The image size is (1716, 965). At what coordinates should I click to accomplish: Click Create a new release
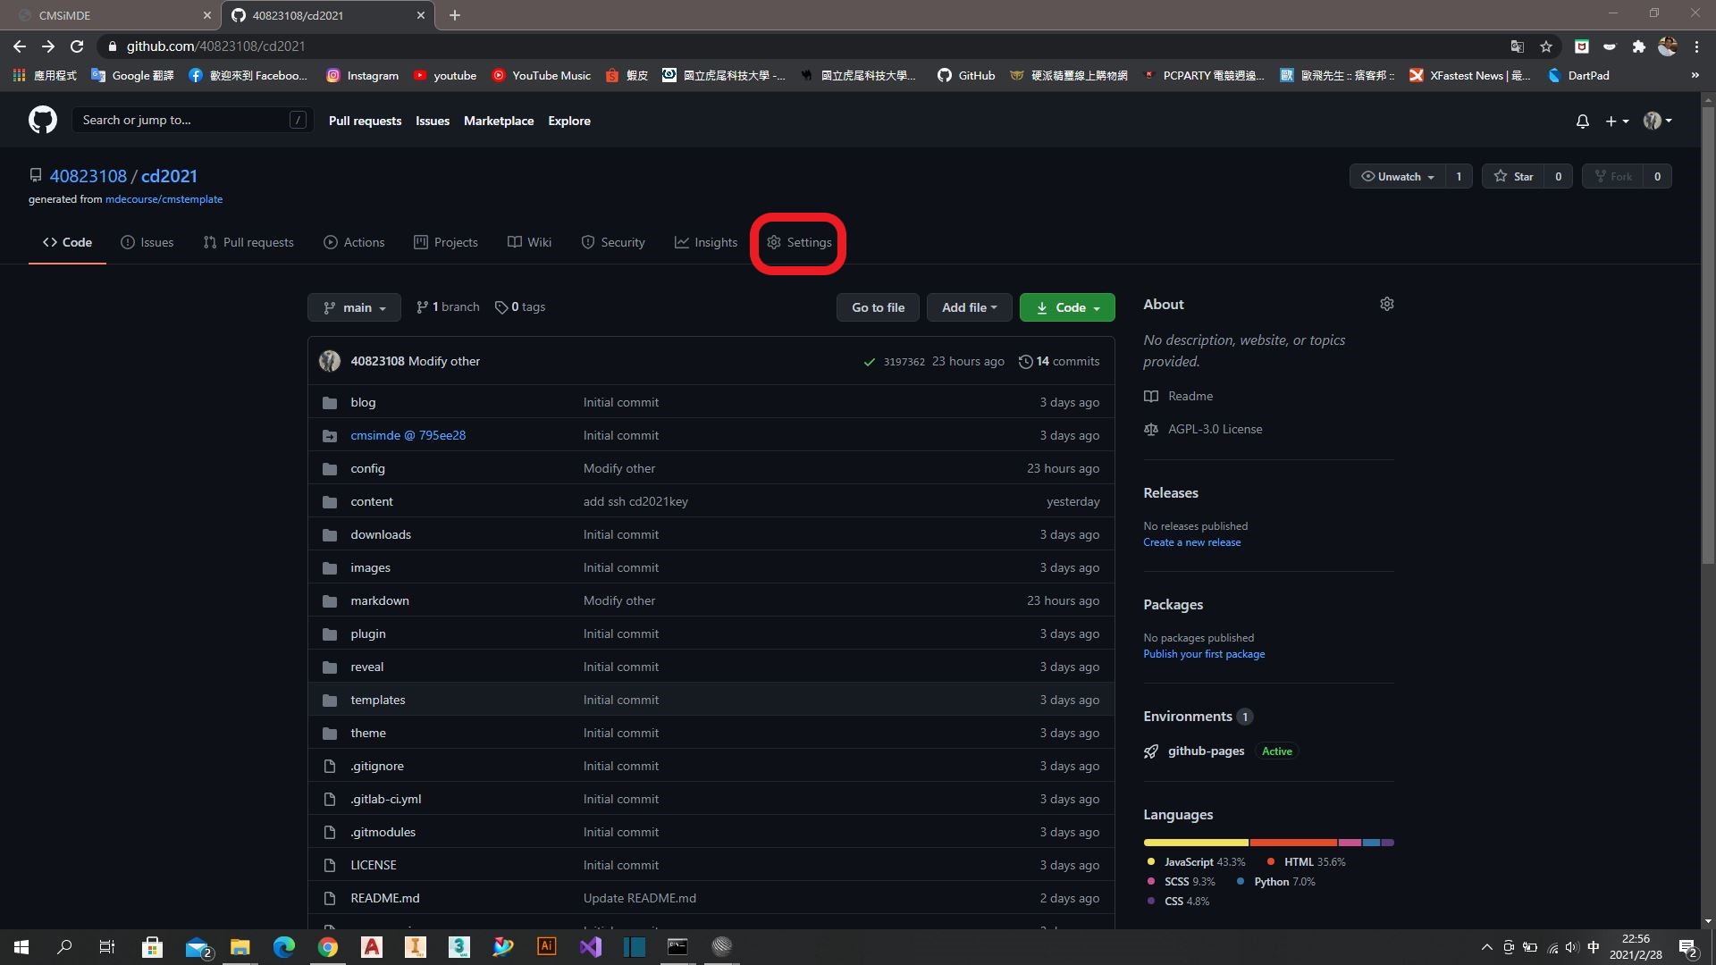(x=1191, y=542)
